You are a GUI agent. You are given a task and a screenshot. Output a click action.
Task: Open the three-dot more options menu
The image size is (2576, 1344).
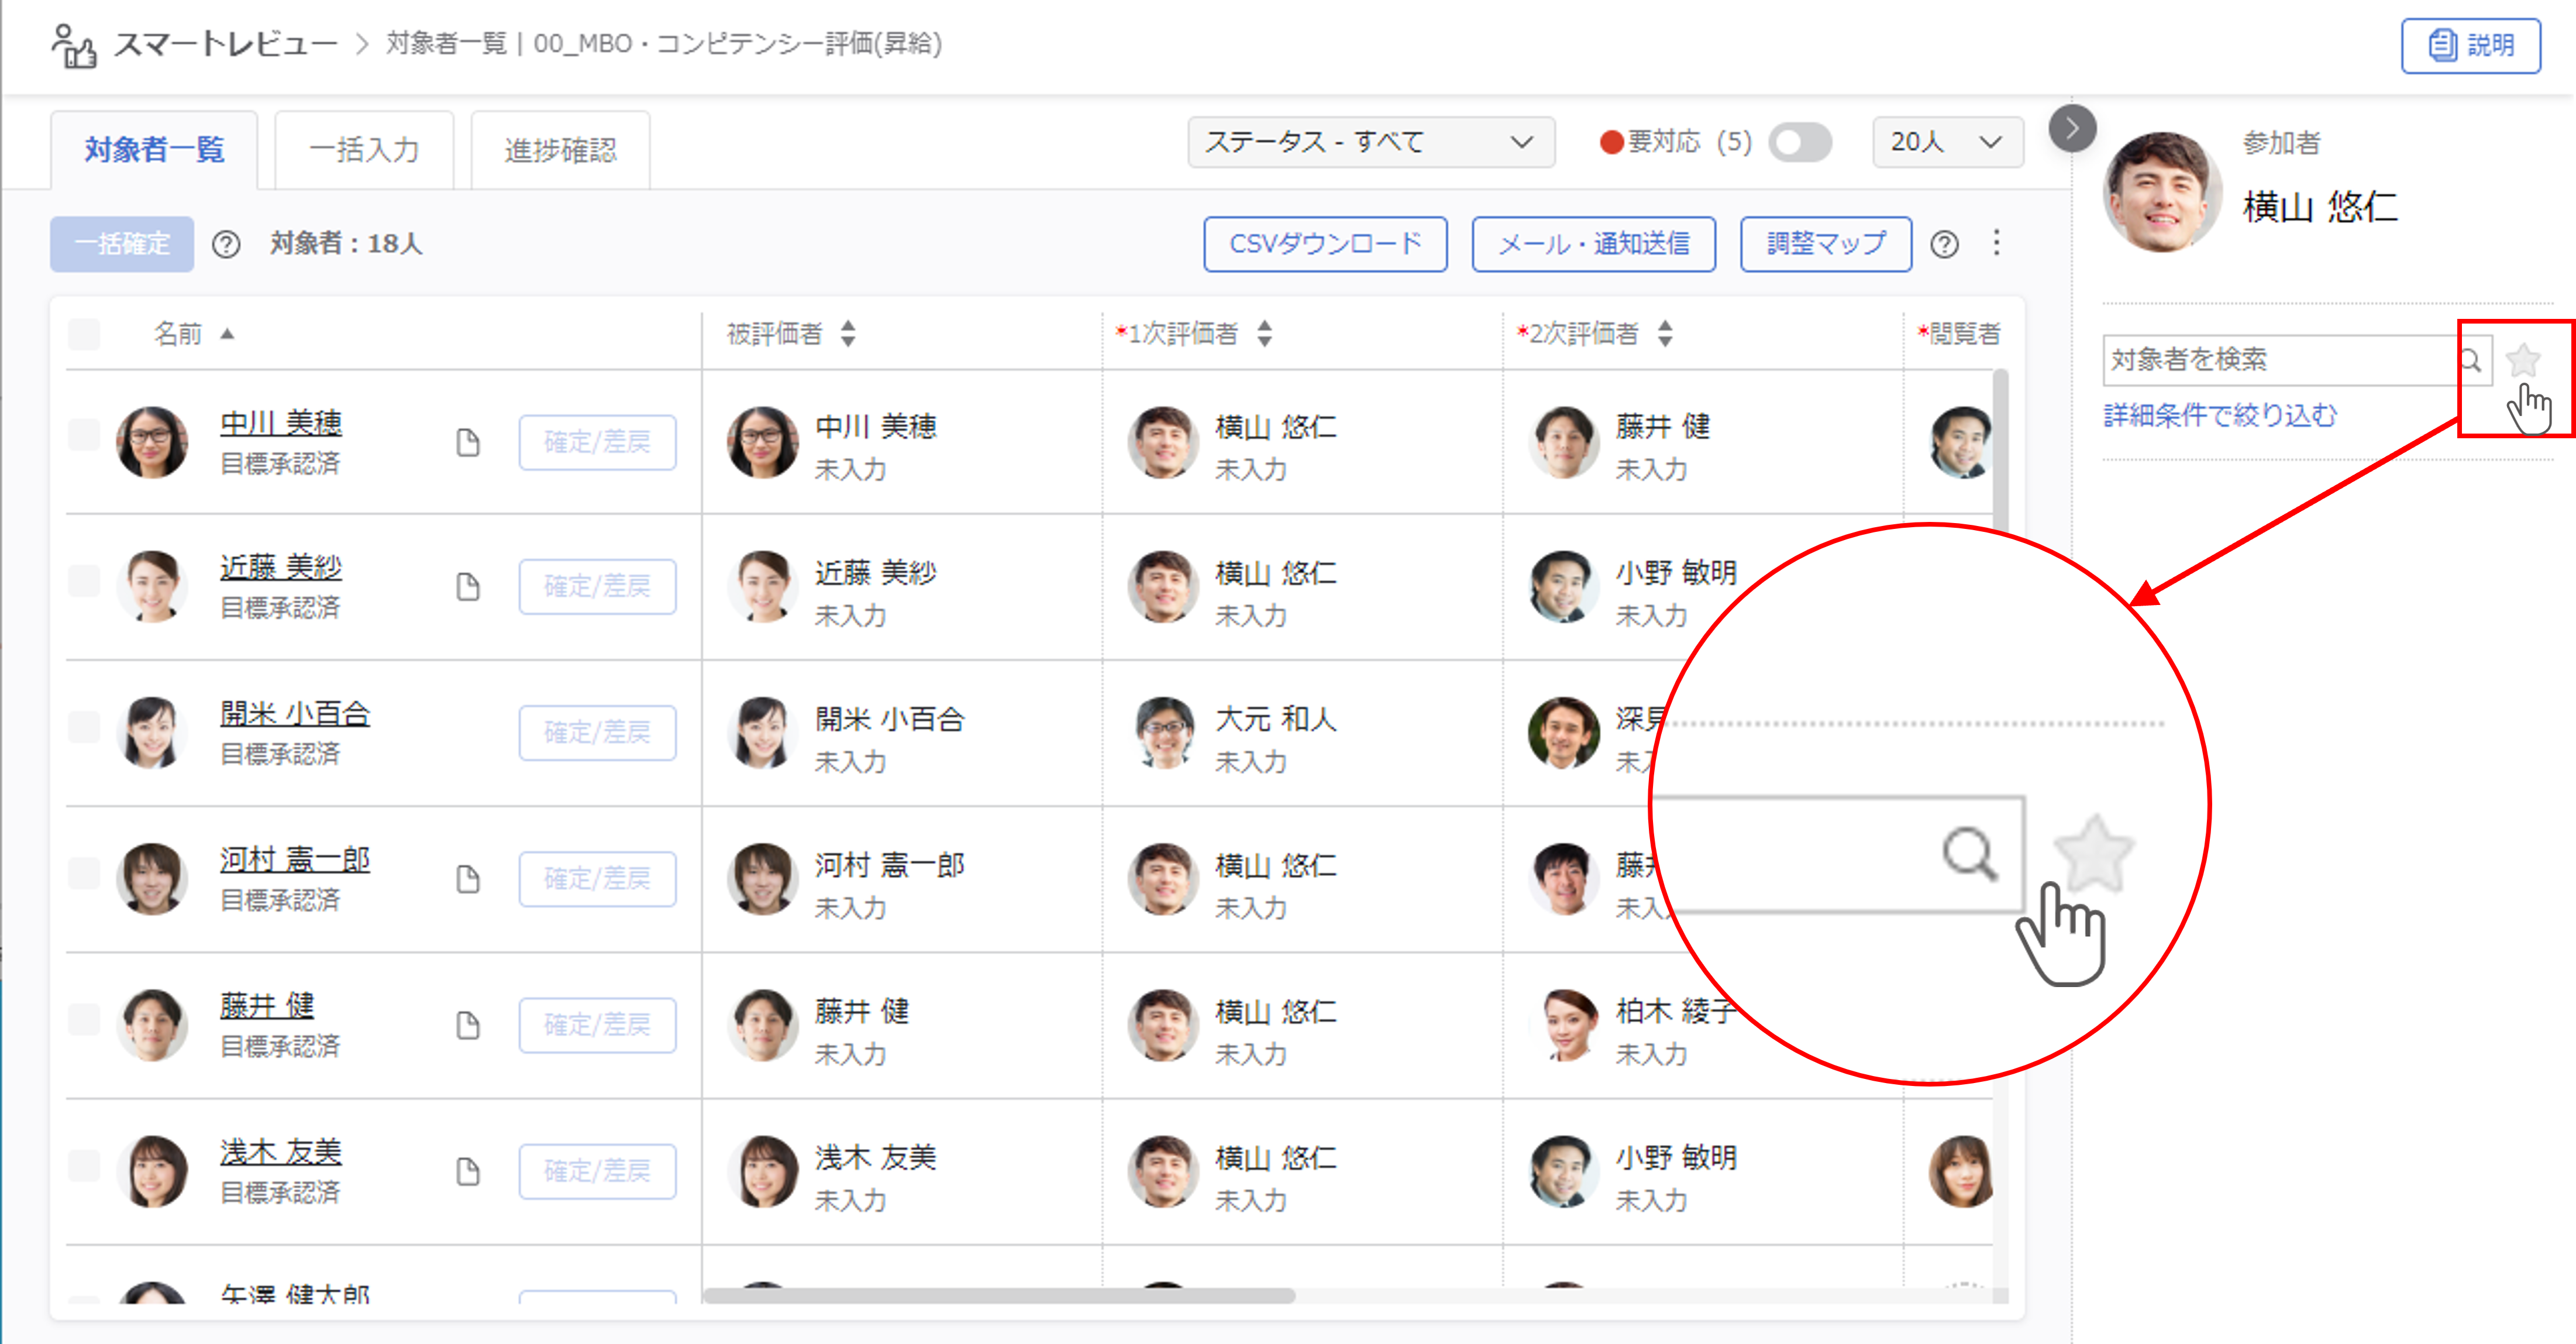tap(1996, 243)
